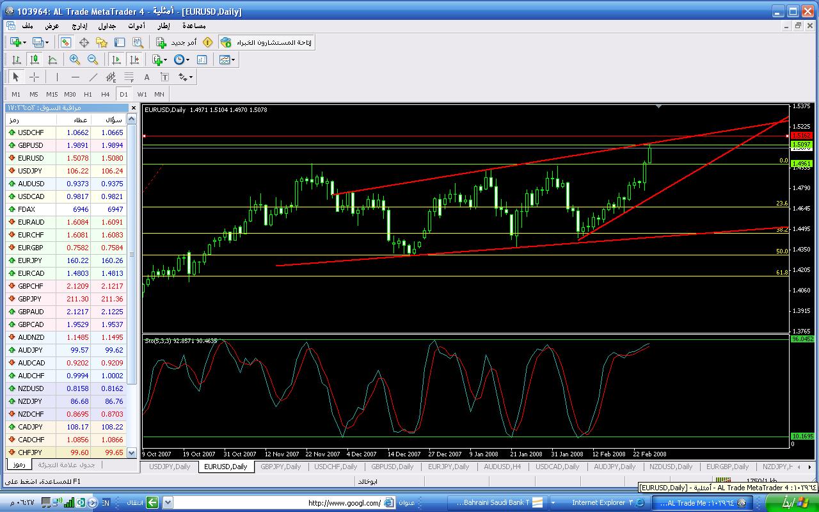819x512 pixels.
Task: Select the trendline drawing tool
Action: (93, 77)
